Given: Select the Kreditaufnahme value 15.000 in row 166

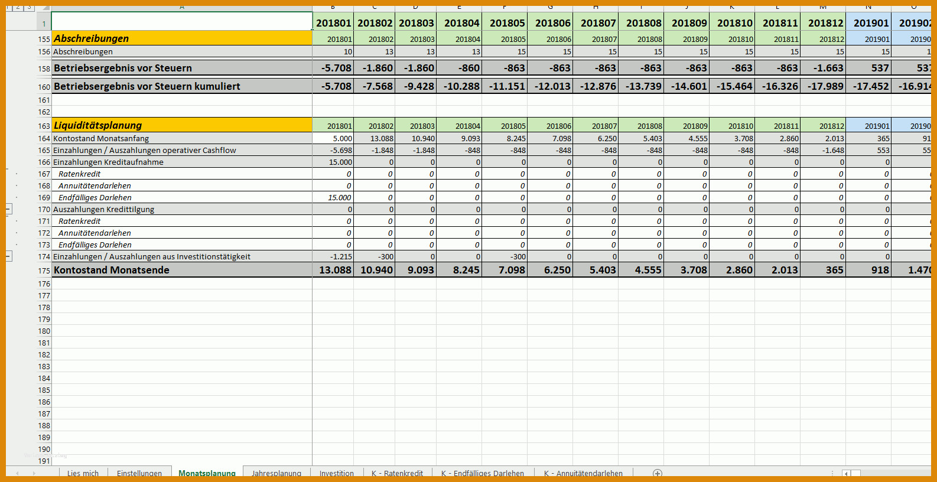Looking at the screenshot, I should pyautogui.click(x=333, y=162).
